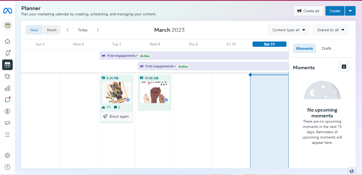Select the Drafts tab
362x175 pixels.
[326, 48]
